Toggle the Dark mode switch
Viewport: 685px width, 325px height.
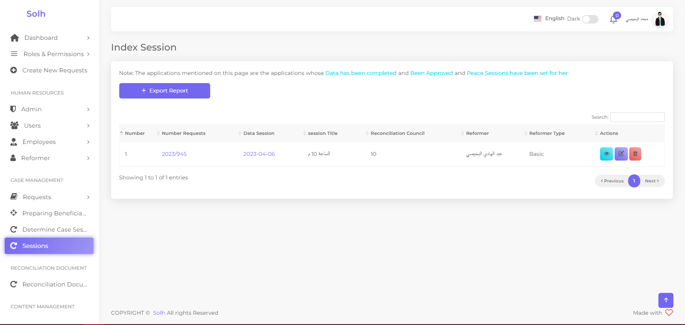[590, 19]
